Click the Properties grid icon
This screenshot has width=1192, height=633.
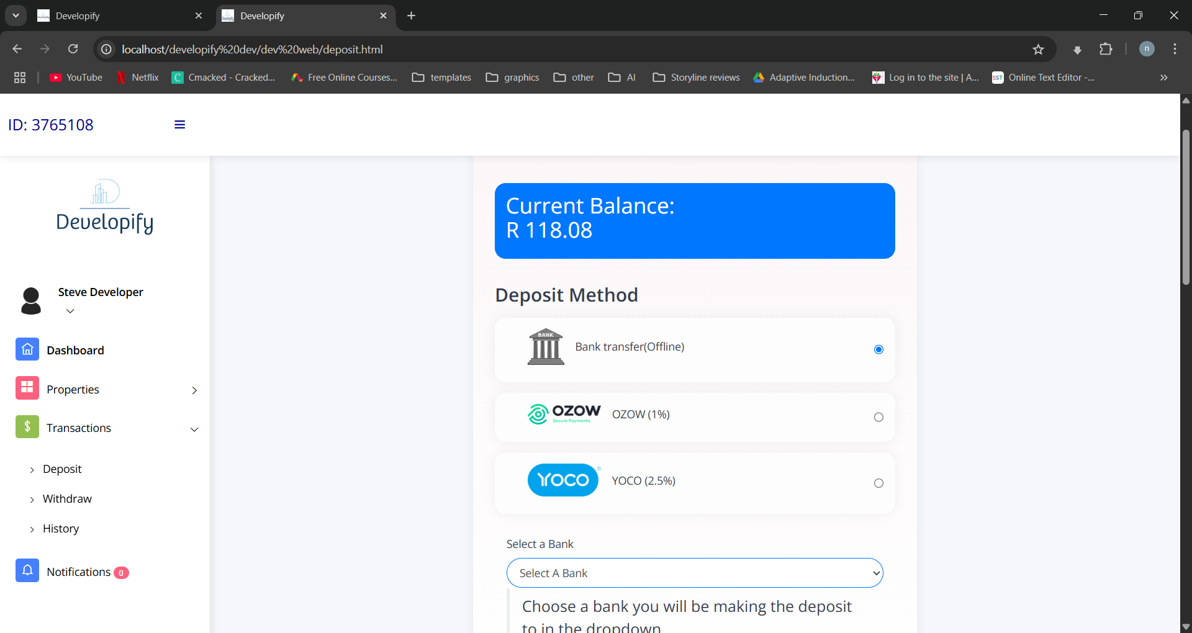(27, 388)
